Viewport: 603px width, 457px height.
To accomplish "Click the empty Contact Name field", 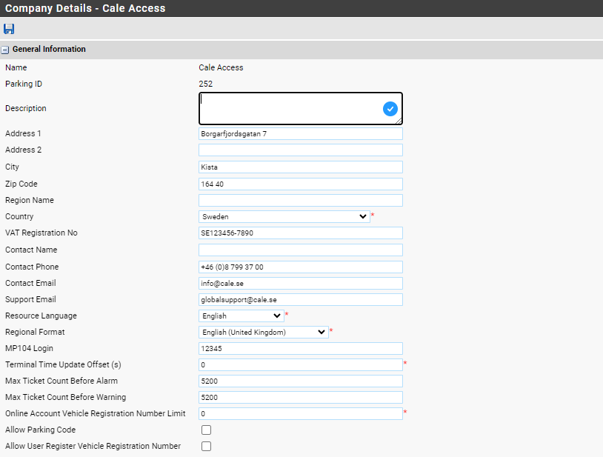I will click(x=300, y=250).
